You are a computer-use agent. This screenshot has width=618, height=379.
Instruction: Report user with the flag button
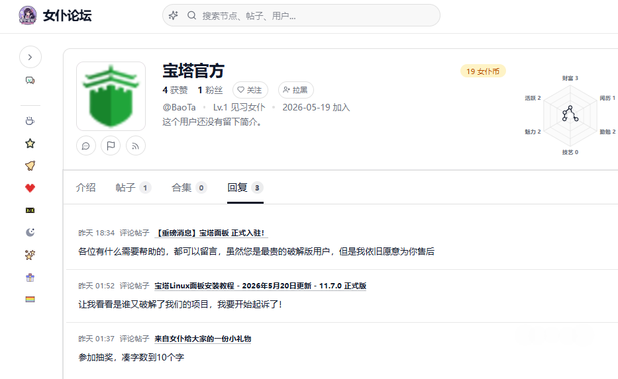click(x=111, y=146)
